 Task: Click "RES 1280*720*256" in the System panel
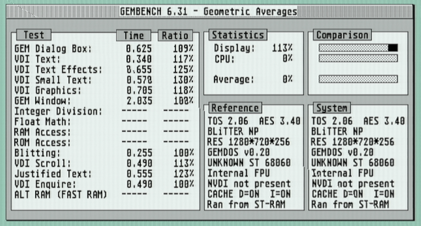(x=353, y=142)
